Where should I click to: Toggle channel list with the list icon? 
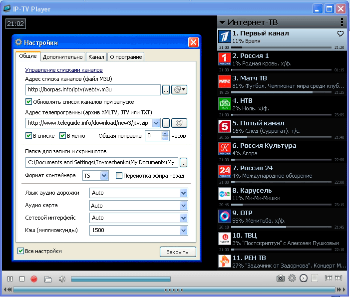point(315,278)
